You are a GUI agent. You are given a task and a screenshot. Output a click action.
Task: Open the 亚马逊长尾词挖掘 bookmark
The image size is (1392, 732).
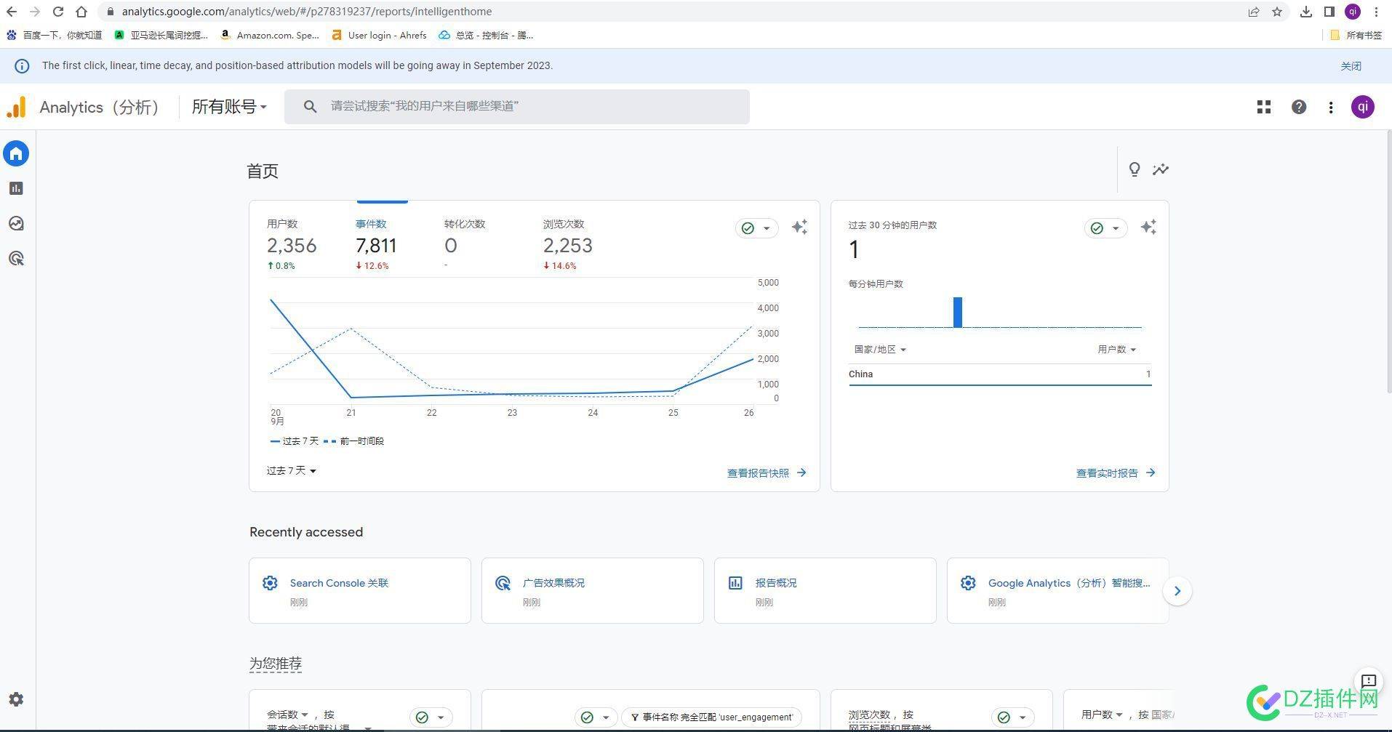click(x=161, y=35)
